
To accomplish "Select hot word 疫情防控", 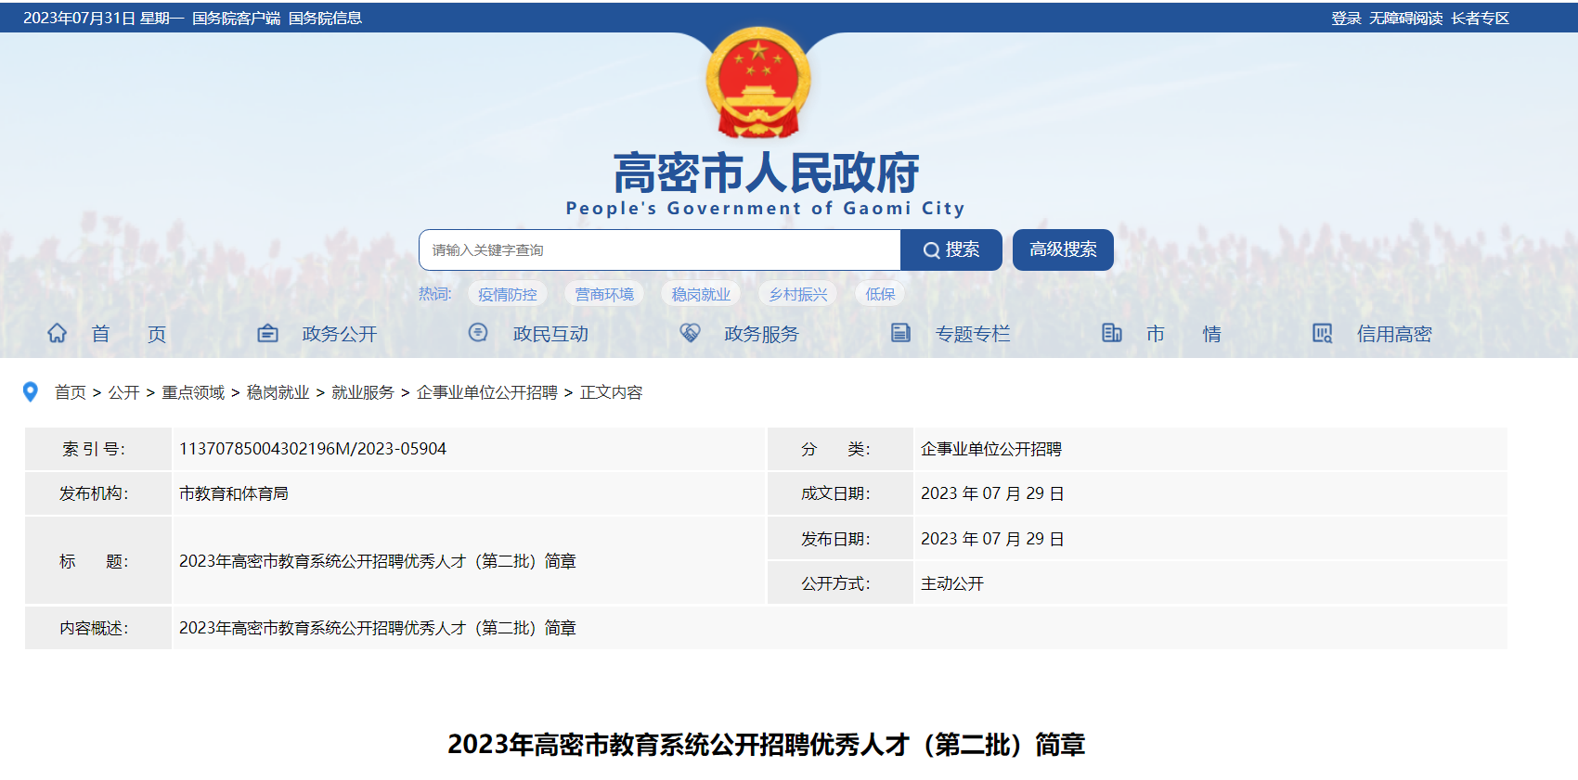I will tap(508, 294).
